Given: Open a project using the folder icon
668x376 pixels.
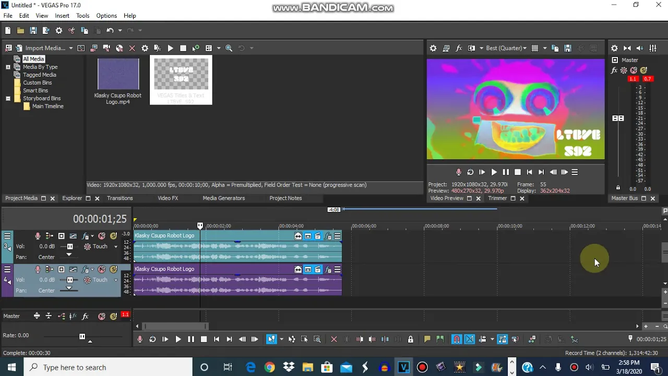Looking at the screenshot, I should pyautogui.click(x=20, y=31).
